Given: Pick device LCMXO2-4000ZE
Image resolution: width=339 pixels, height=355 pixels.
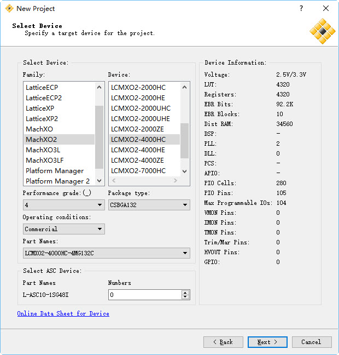Looking at the screenshot, I should (x=145, y=161).
